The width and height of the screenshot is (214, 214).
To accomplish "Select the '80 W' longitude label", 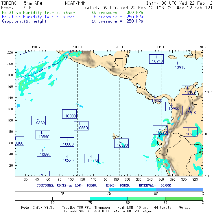I will click(161, 47).
